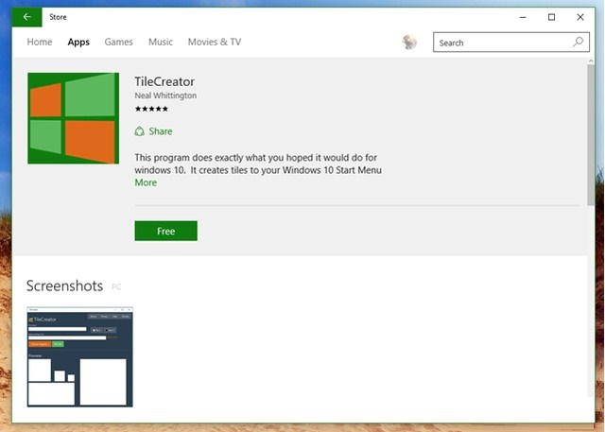605x432 pixels.
Task: Click the scrollbar up arrow
Action: point(590,60)
